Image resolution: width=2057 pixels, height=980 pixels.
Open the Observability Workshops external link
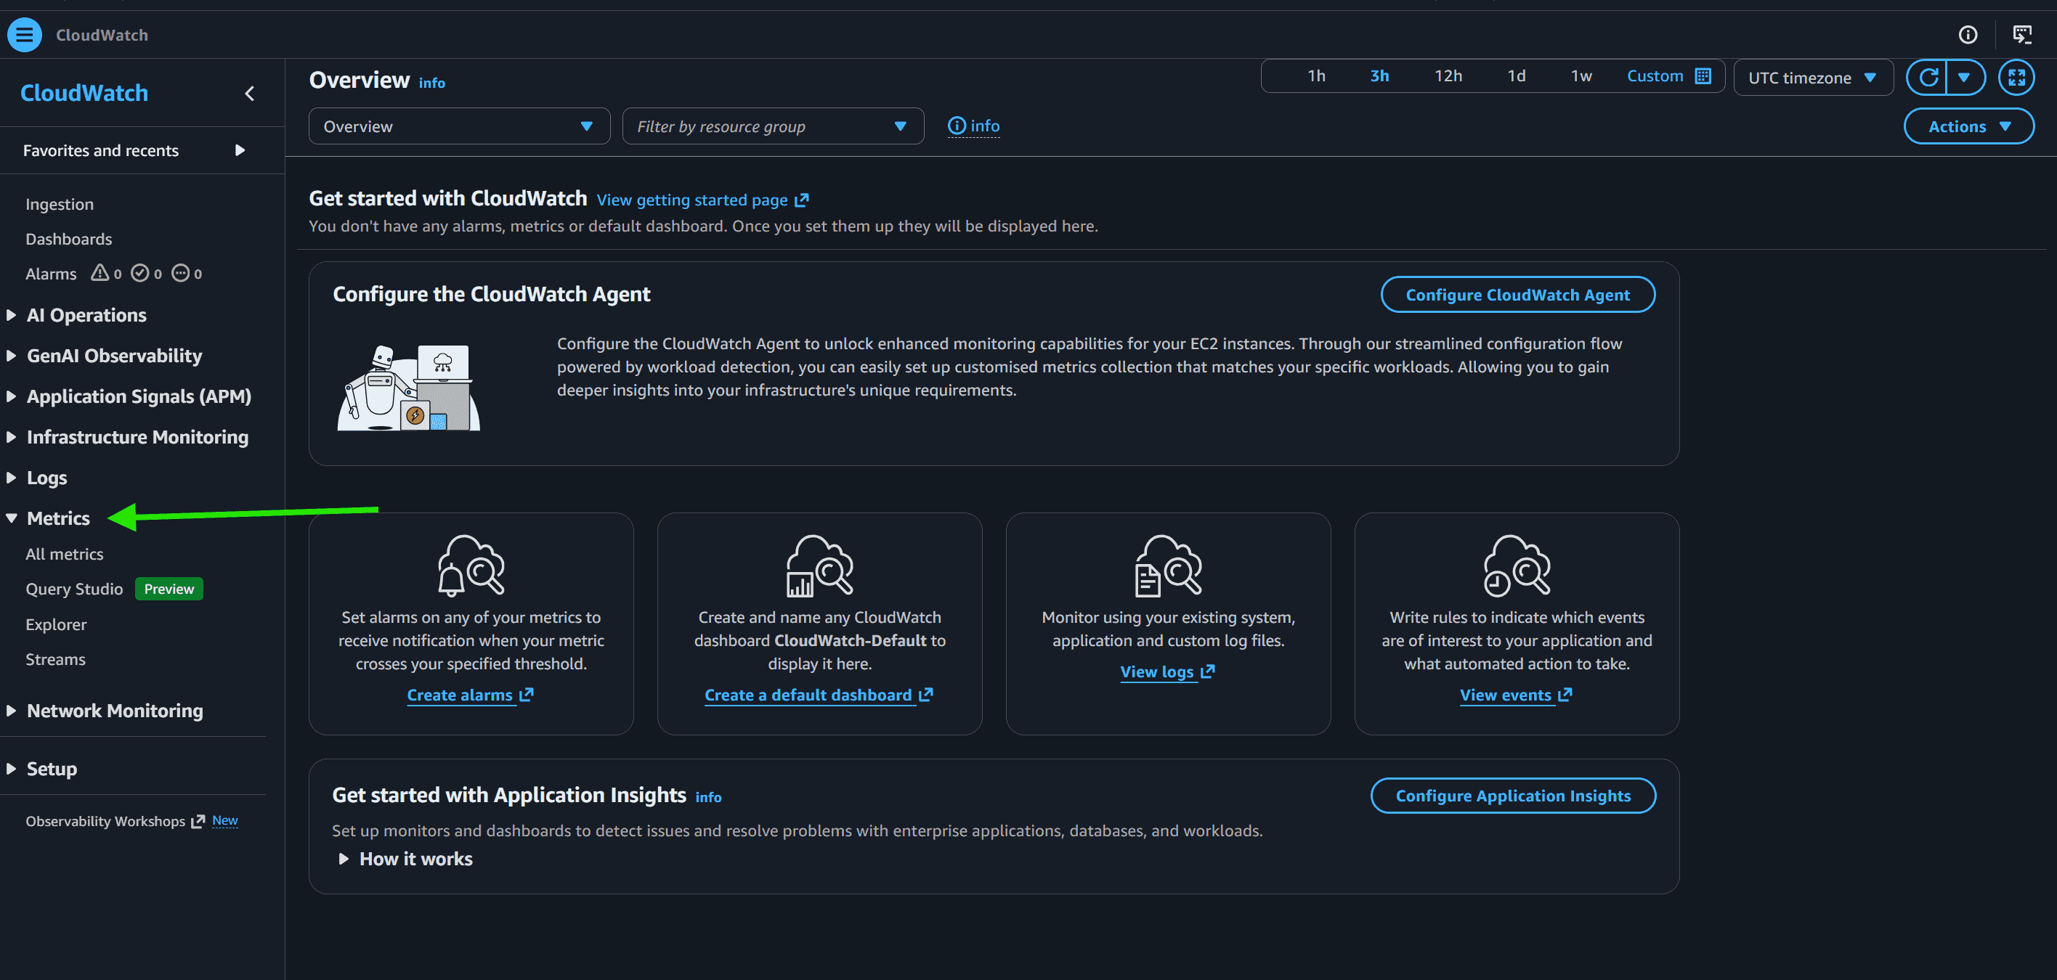(115, 821)
